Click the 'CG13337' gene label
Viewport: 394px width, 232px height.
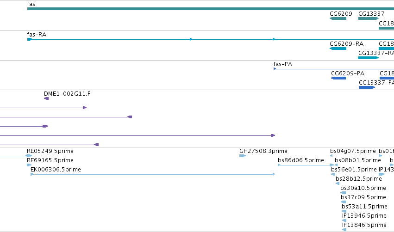pyautogui.click(x=371, y=14)
